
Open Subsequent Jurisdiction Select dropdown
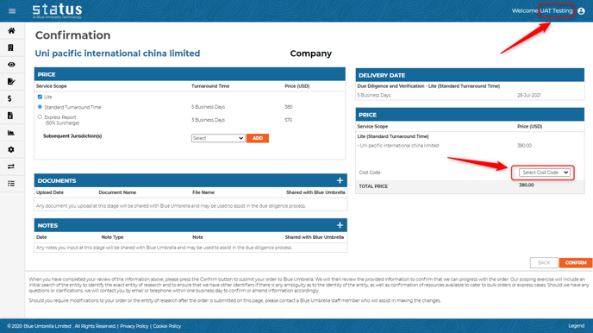218,138
